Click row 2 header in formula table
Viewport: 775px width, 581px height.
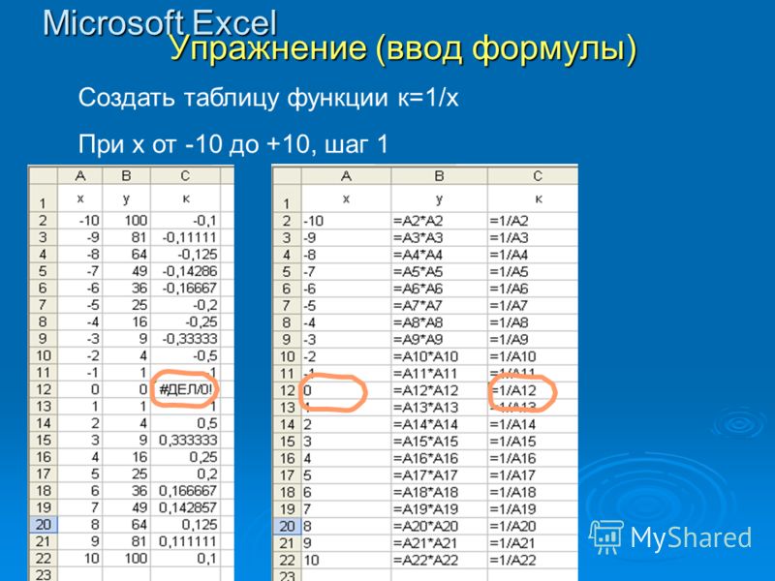(287, 221)
